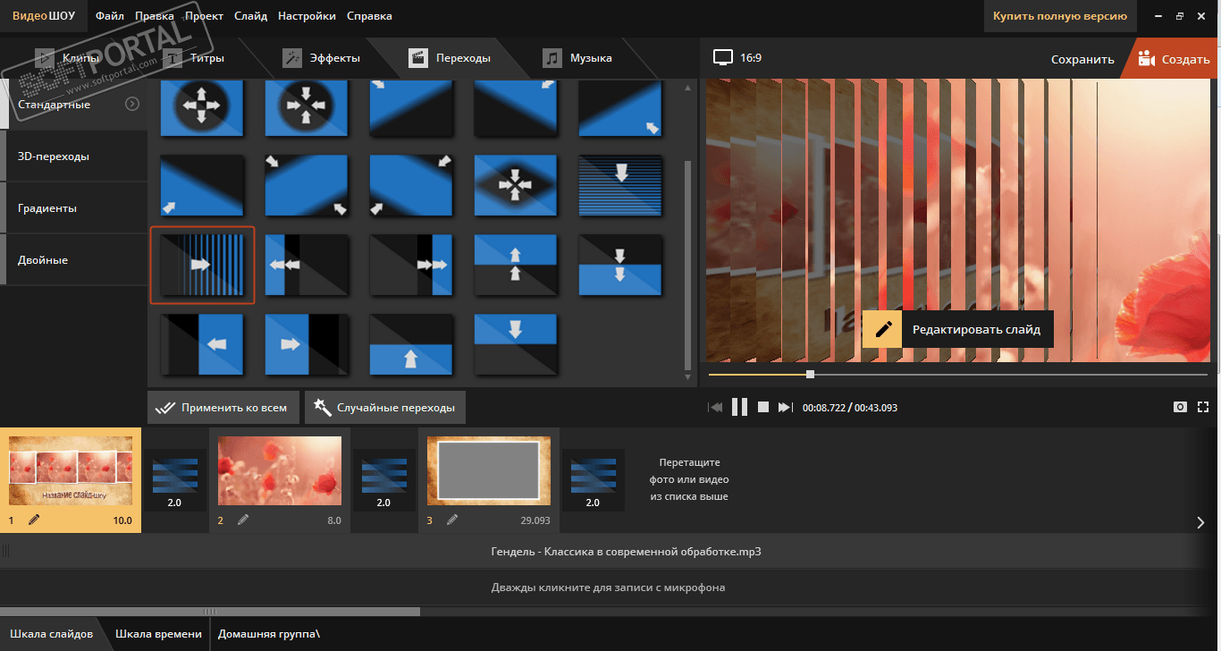Pick the circular inward-arrows transition
This screenshot has width=1221, height=651.
(x=307, y=107)
